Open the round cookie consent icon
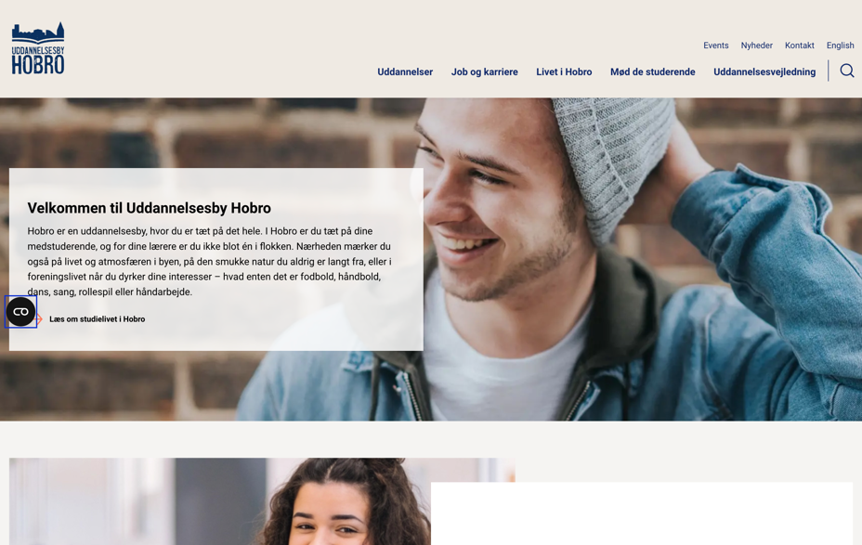Screen dimensions: 862x545 20,312
